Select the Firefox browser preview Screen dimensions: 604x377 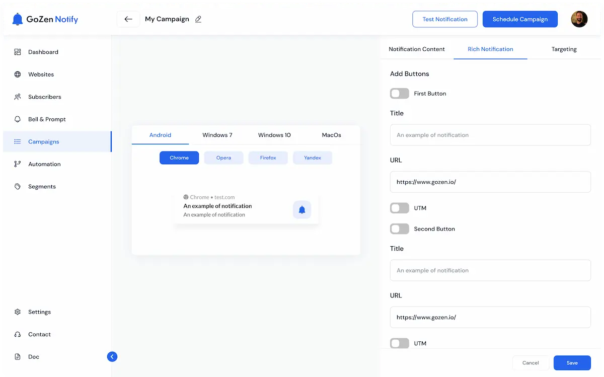(268, 158)
